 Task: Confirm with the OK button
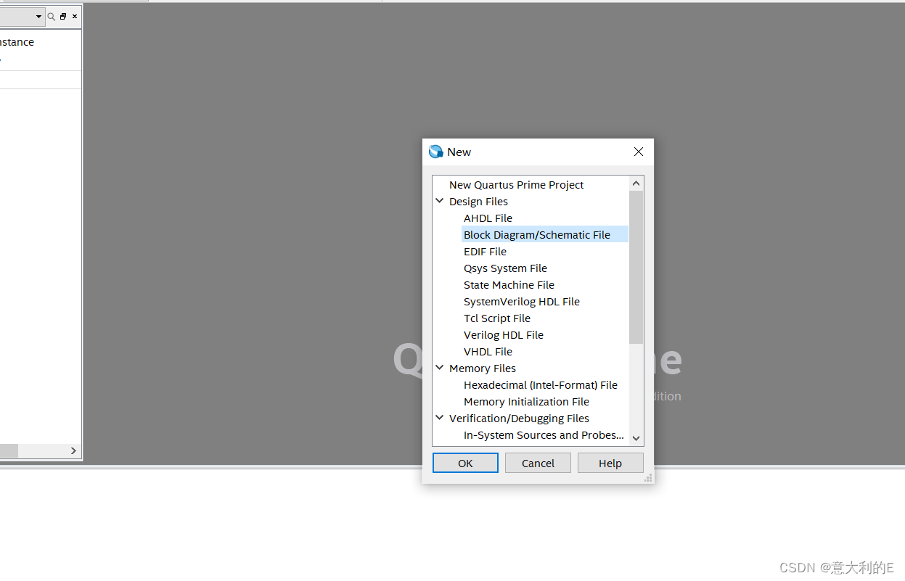tap(465, 463)
